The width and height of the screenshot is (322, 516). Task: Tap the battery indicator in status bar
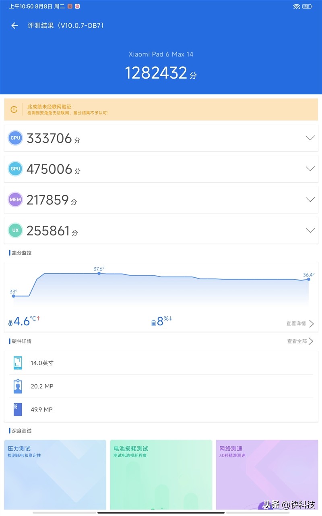pos(308,6)
